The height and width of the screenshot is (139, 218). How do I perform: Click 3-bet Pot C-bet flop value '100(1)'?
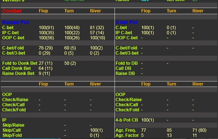[x=147, y=28]
